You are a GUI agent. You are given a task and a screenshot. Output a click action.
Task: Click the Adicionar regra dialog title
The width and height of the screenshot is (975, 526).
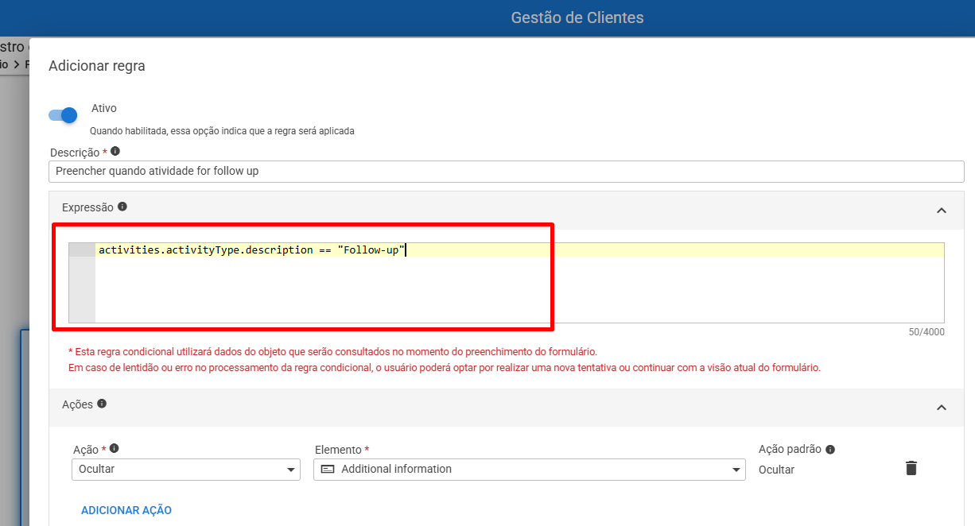pos(97,66)
